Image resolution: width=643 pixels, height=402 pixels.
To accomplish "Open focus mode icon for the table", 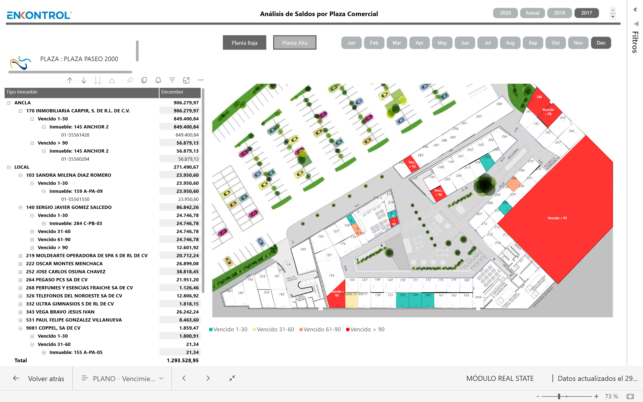I will pyautogui.click(x=186, y=80).
